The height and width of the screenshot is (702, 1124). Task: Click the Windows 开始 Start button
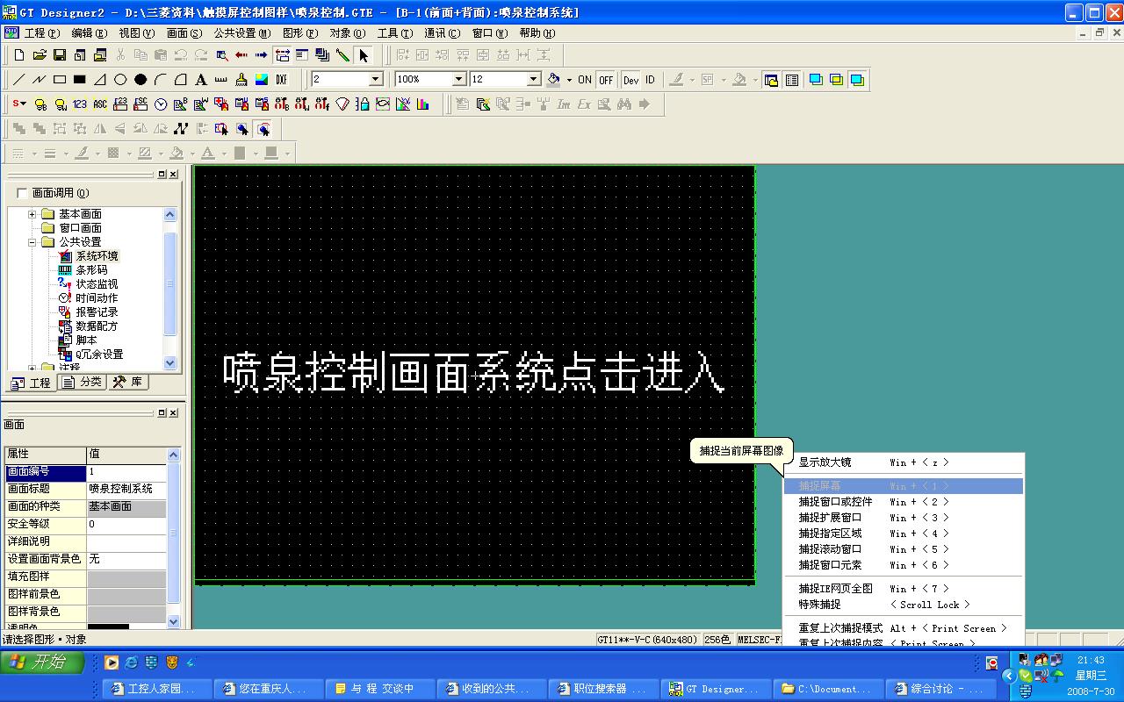click(x=42, y=662)
